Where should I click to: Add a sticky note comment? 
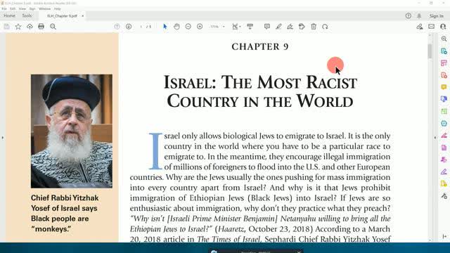(267, 27)
